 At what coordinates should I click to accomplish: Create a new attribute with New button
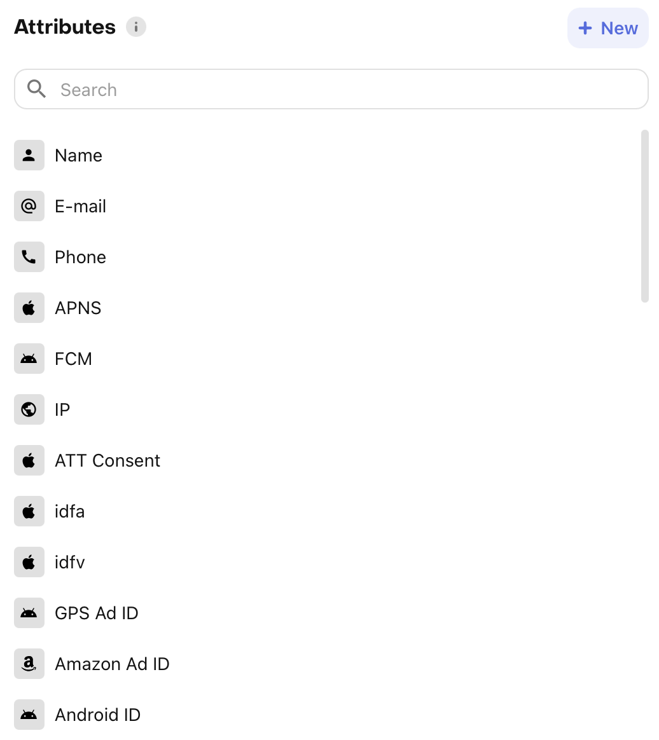click(x=607, y=28)
